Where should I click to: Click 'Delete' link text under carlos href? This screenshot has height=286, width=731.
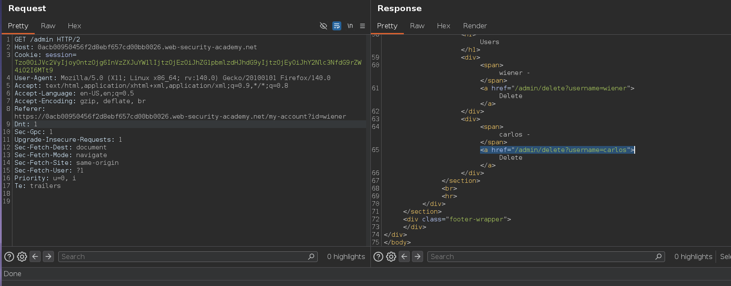tap(510, 158)
